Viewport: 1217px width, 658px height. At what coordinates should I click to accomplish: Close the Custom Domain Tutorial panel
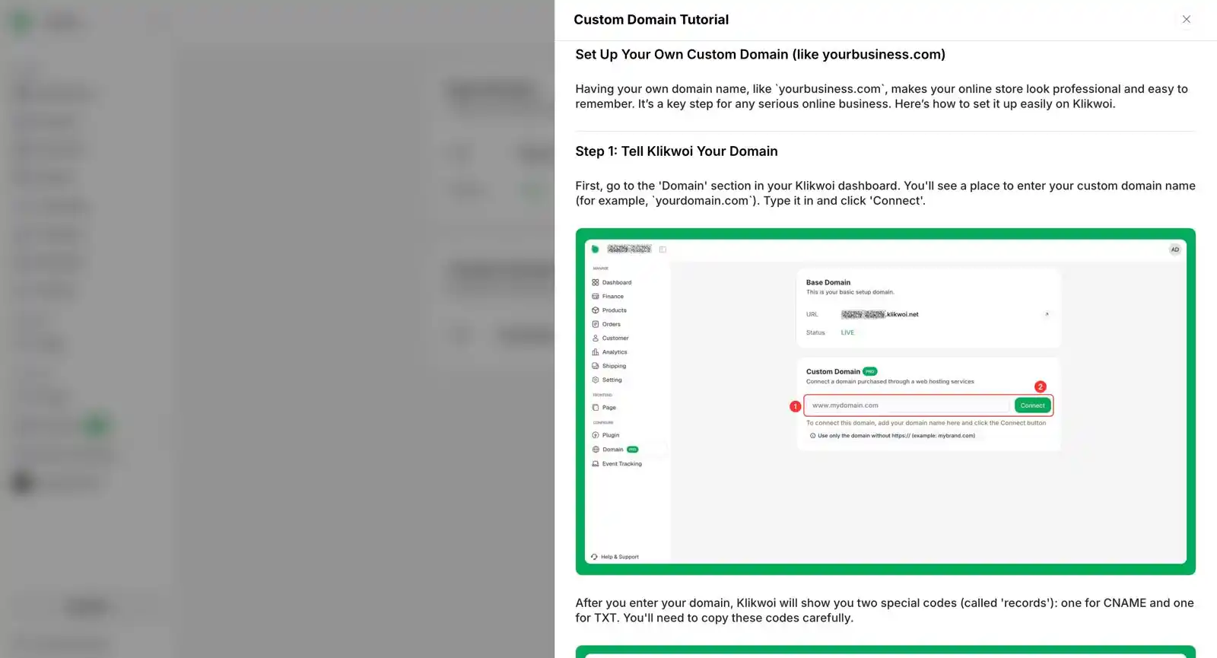[1186, 20]
